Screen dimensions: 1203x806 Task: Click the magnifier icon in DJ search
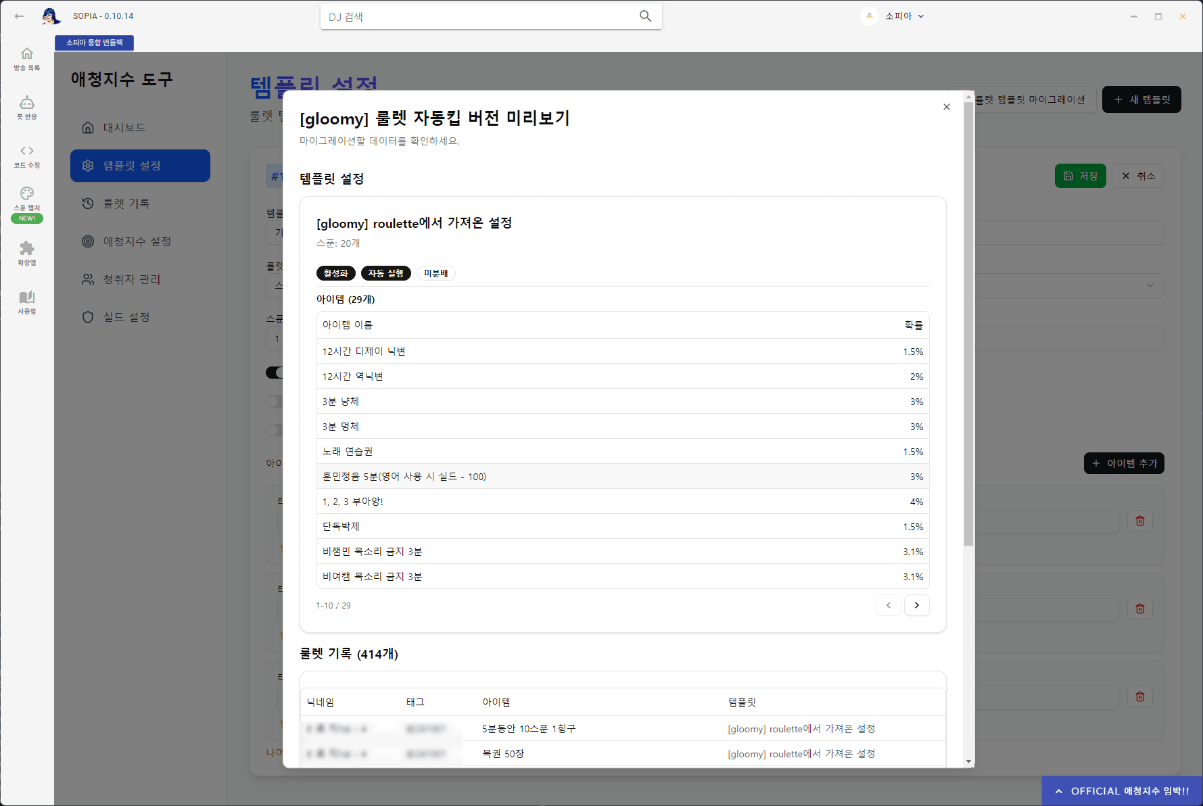click(645, 16)
